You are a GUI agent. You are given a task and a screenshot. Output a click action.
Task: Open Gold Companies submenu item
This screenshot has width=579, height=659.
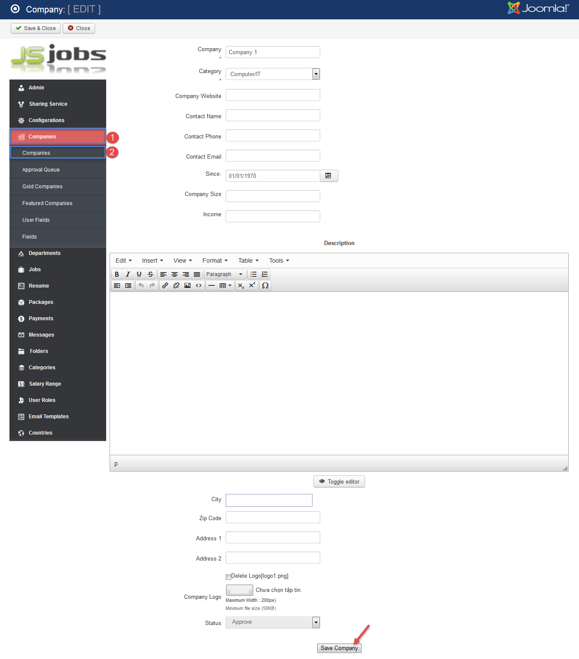[58, 187]
